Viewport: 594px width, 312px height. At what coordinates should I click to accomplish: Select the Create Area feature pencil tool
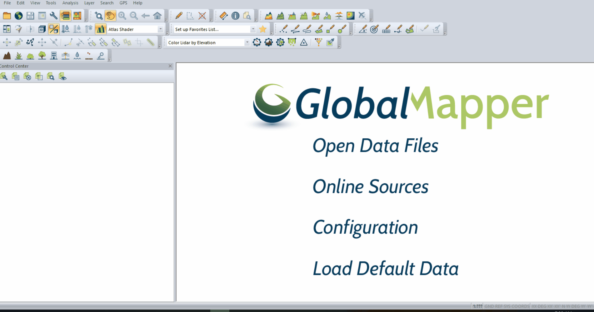point(319,29)
